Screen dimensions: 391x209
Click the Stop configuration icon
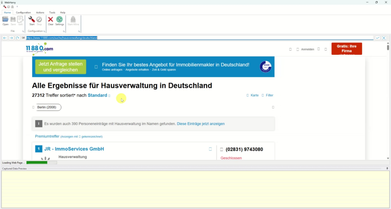coord(39,21)
